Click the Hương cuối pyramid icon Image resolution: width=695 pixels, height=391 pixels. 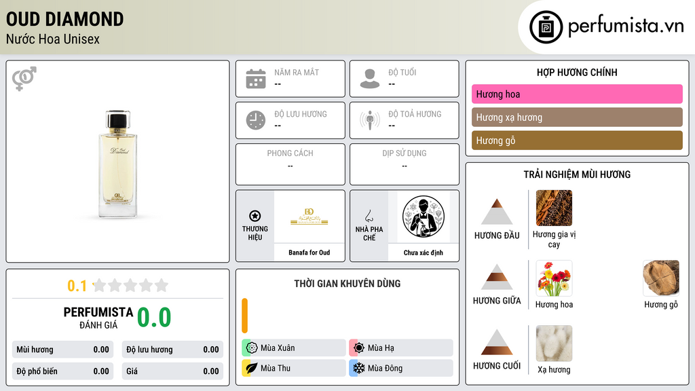coord(497,342)
